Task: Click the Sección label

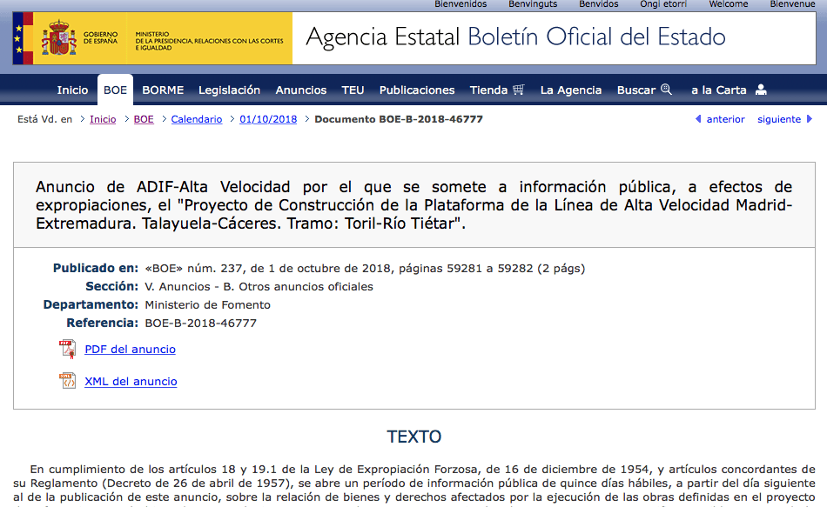Action: point(111,286)
